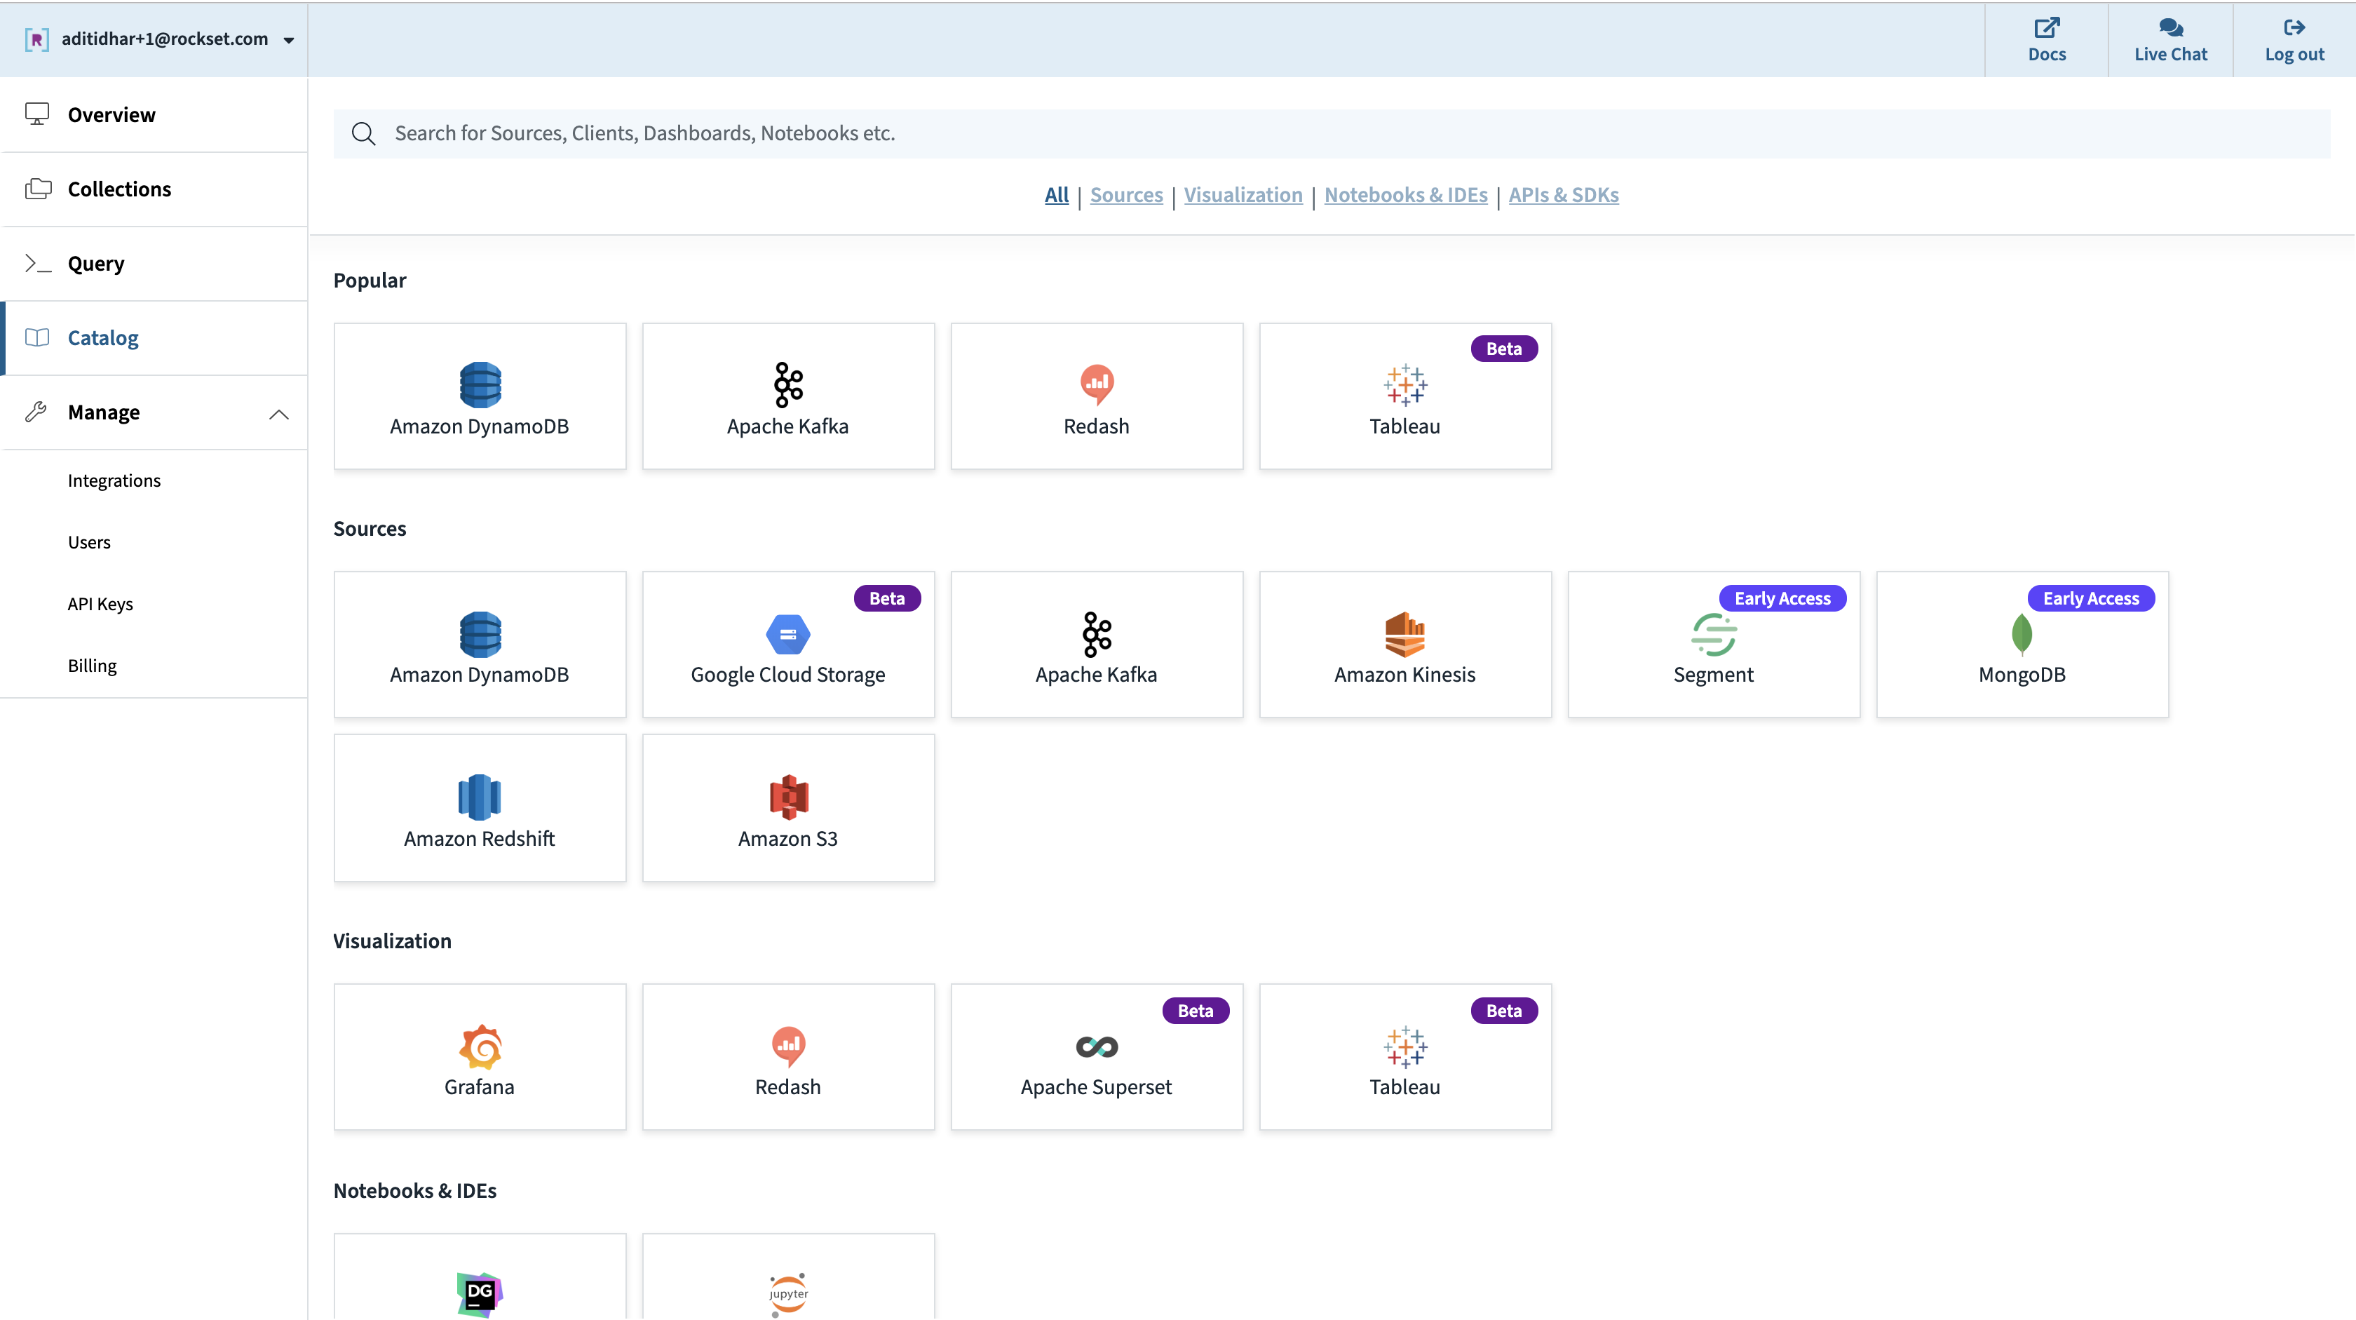The image size is (2356, 1320).
Task: Select the Google Cloud Storage icon
Action: [x=787, y=634]
